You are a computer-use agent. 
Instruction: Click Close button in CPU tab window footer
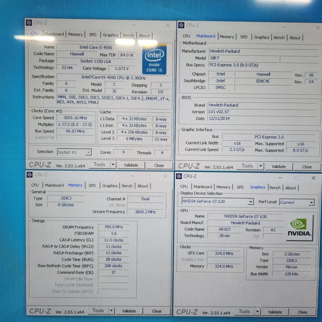coord(159,165)
